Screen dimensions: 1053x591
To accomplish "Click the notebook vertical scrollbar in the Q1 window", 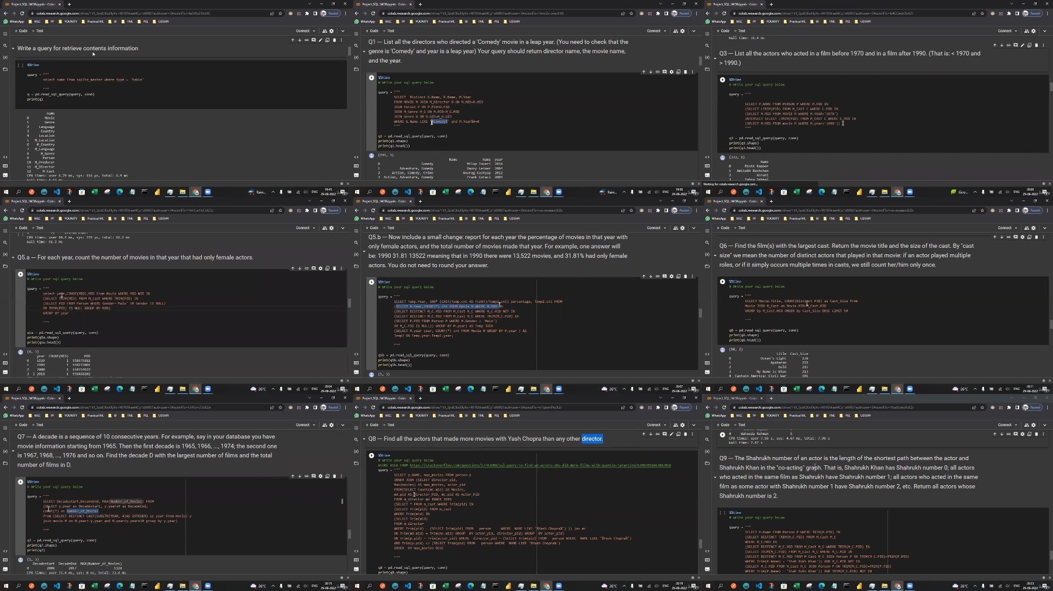I will (x=700, y=60).
